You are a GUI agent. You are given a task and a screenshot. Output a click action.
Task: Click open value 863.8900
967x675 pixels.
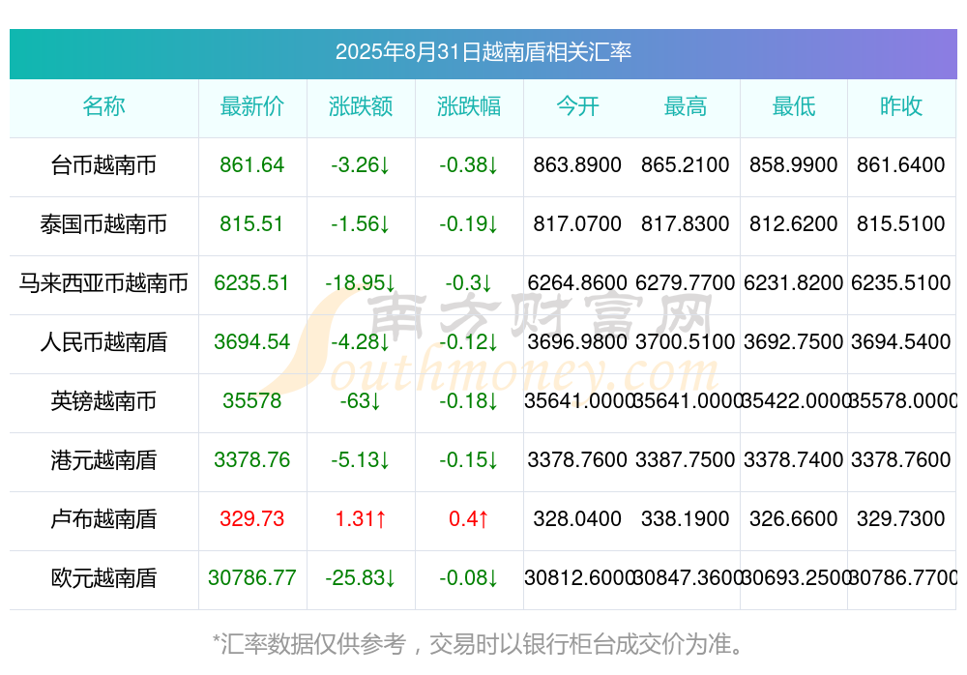(x=577, y=164)
